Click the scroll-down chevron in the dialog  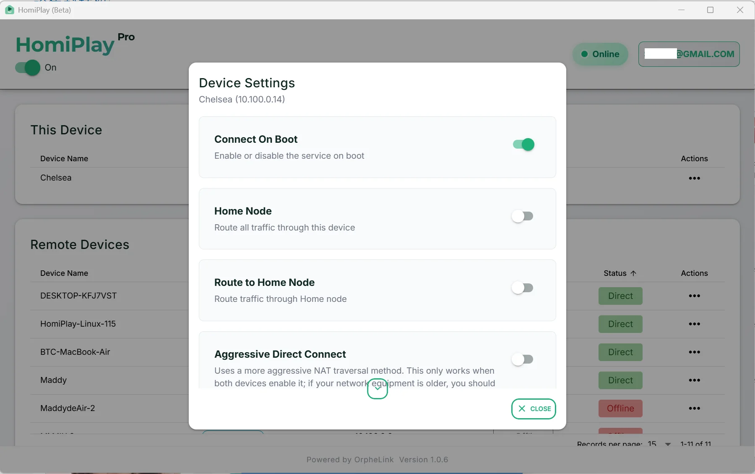377,389
